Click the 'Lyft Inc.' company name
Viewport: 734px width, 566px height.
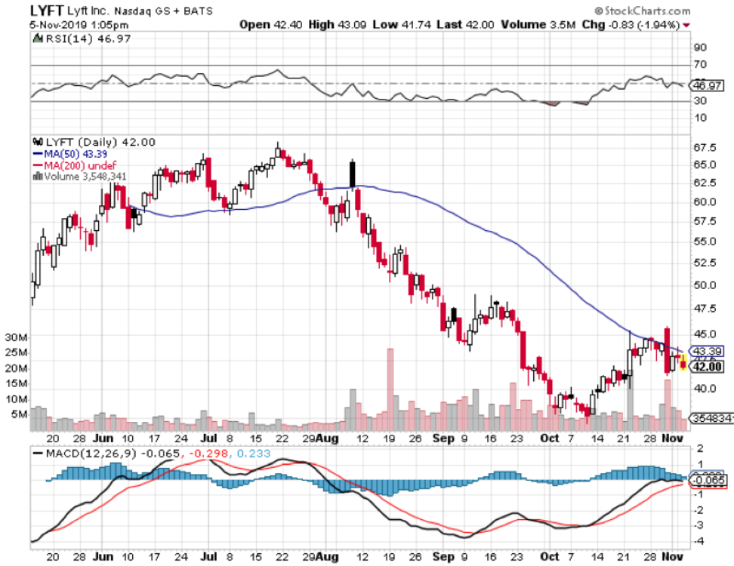(x=89, y=11)
